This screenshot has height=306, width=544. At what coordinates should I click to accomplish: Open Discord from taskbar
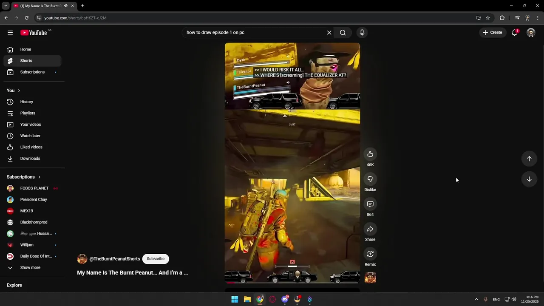pos(285,299)
